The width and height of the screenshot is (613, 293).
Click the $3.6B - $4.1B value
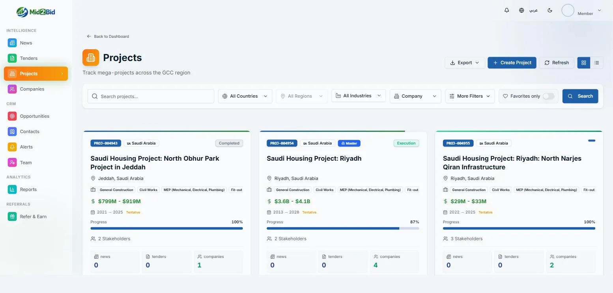click(x=292, y=201)
